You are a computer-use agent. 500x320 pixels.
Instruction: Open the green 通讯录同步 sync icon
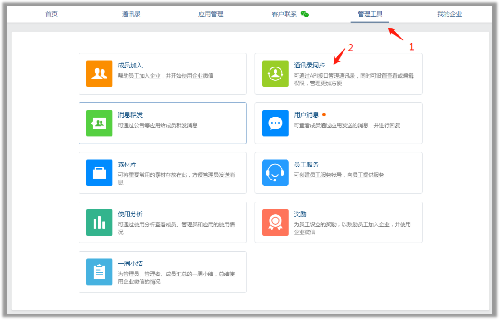[x=275, y=73]
